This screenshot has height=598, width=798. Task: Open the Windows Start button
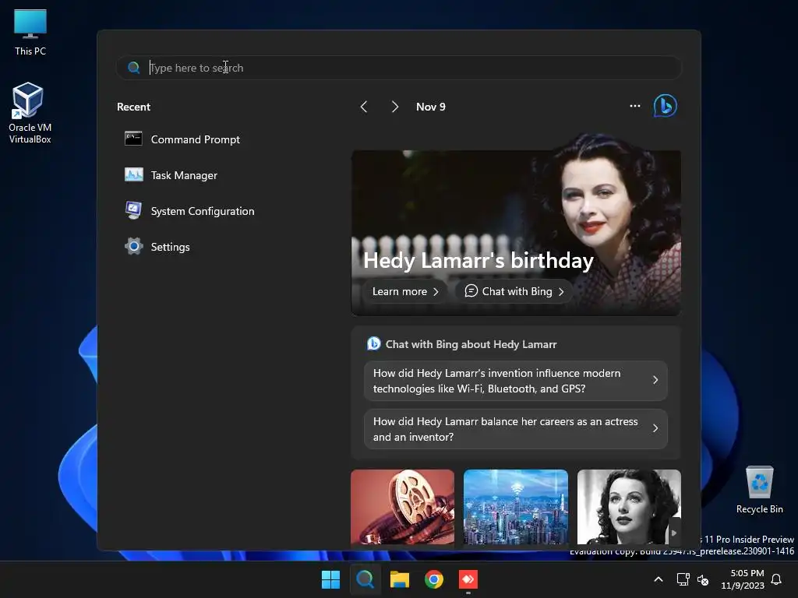[330, 579]
